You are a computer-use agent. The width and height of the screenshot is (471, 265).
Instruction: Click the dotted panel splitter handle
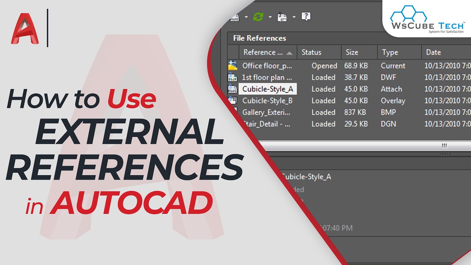445,154
